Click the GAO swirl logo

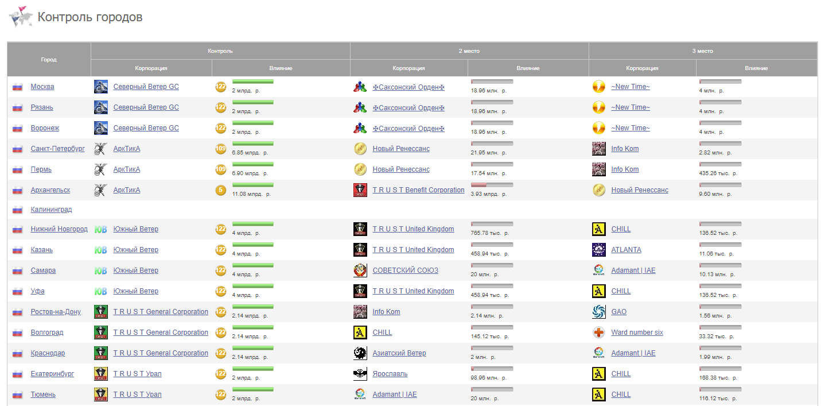point(598,312)
